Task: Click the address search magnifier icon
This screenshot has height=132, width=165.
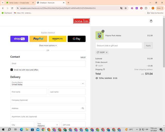Action: (x=83, y=108)
